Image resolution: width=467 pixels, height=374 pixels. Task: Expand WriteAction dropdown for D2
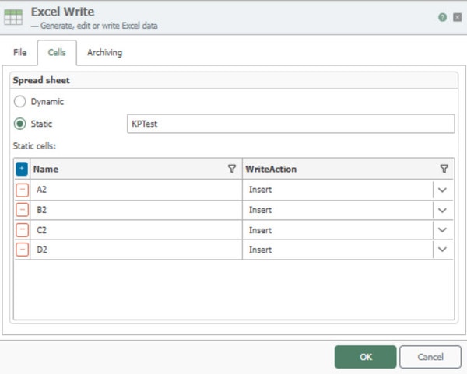[x=443, y=250]
